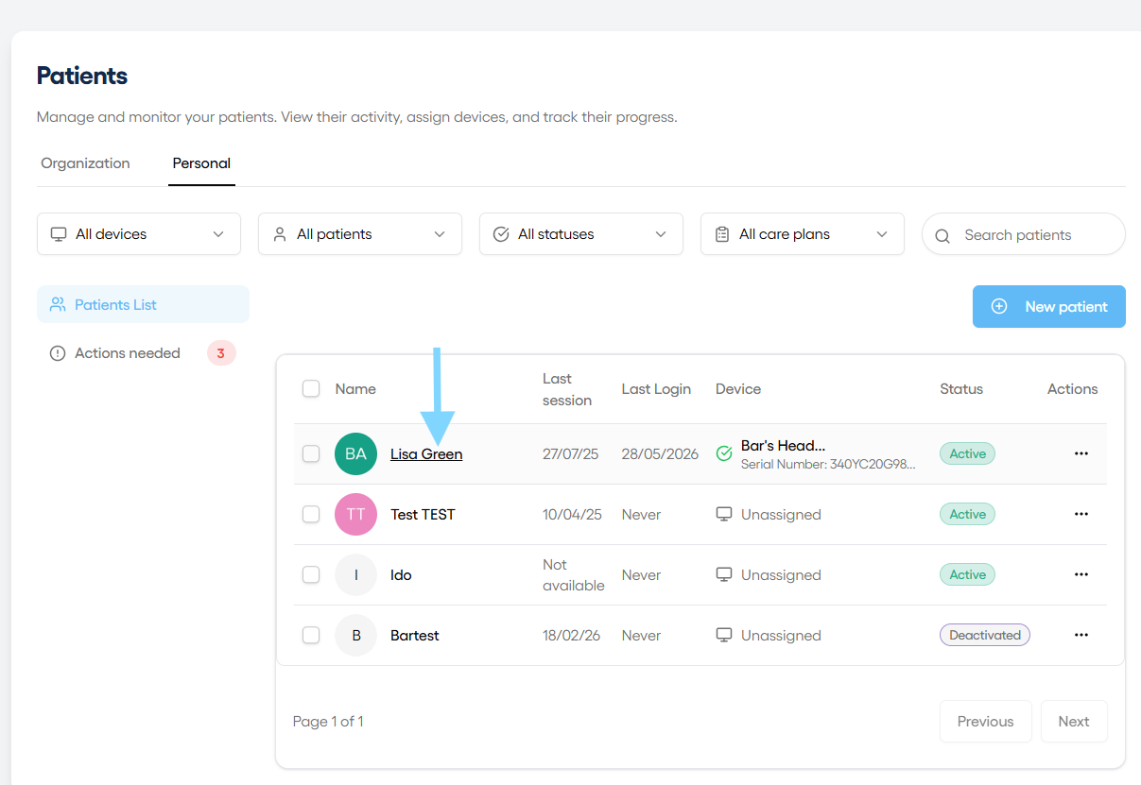Click last session date 18/02/26
The image size is (1141, 785).
572,635
